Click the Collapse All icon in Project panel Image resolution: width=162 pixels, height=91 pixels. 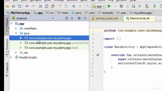[72, 18]
